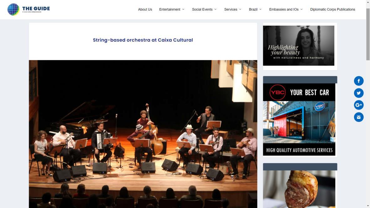Go to Diplomatic Corps Publications
The image size is (370, 208).
pyautogui.click(x=332, y=9)
